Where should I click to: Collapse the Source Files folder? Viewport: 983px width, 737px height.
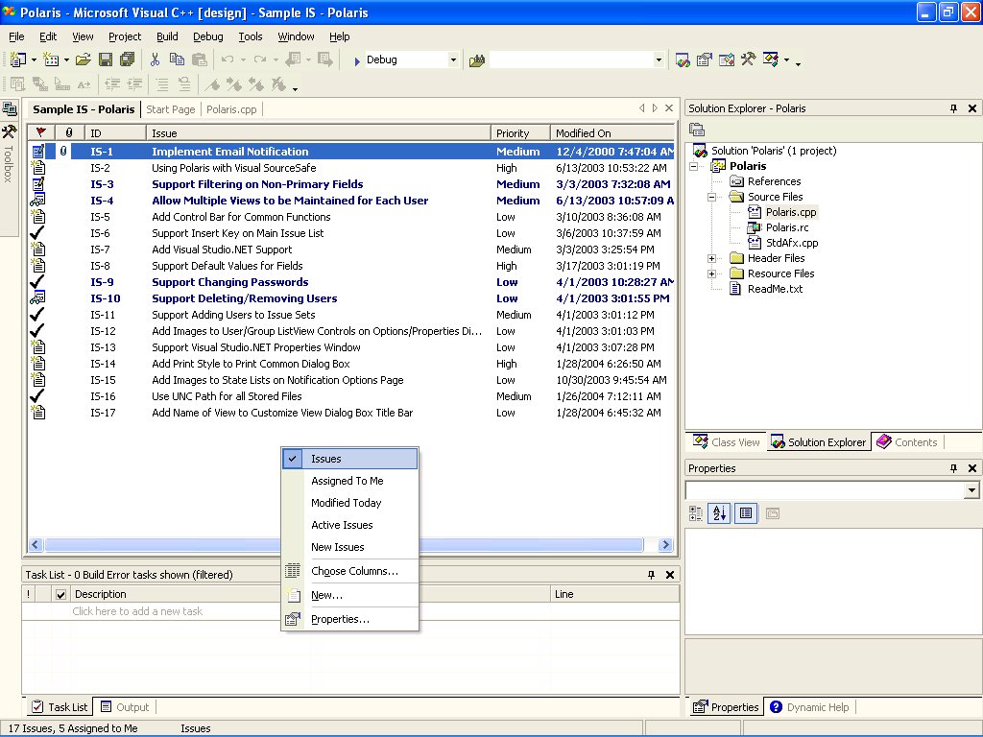pyautogui.click(x=711, y=197)
